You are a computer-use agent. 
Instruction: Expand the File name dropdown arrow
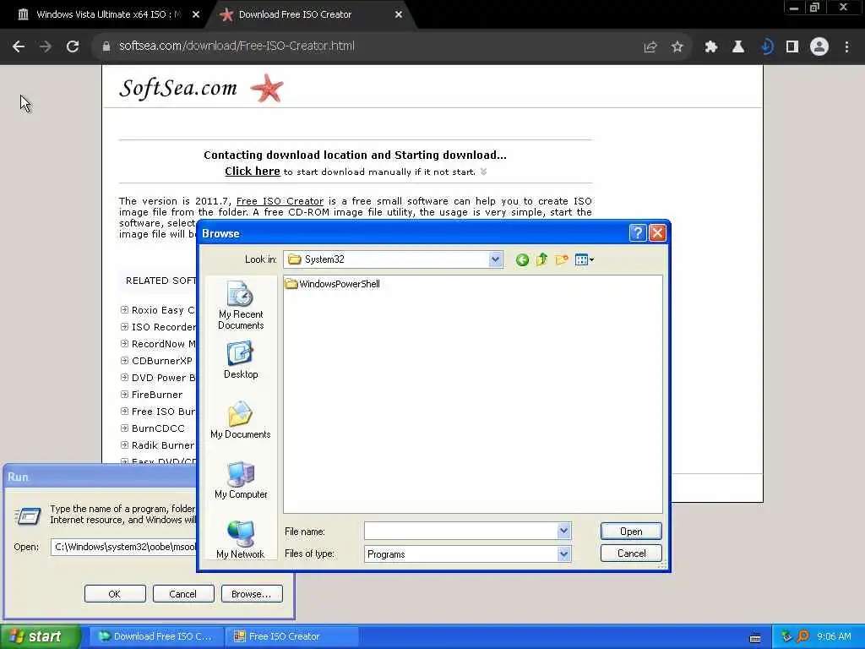[563, 531]
